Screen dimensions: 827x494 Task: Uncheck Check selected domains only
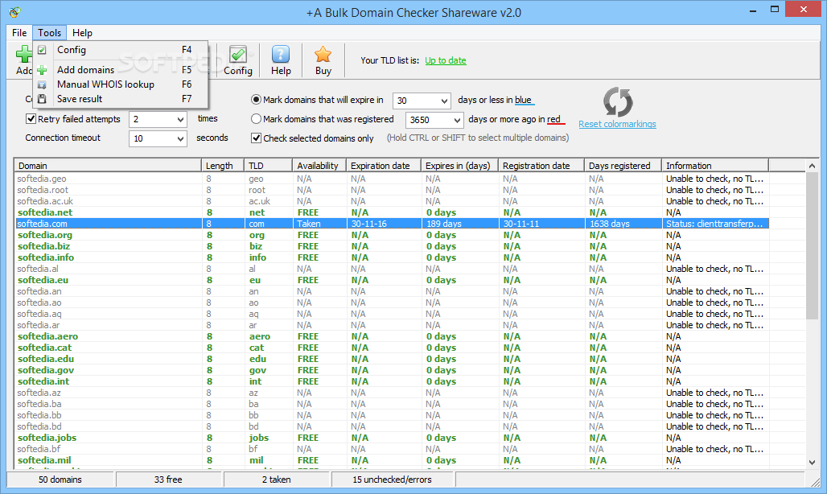click(x=257, y=138)
